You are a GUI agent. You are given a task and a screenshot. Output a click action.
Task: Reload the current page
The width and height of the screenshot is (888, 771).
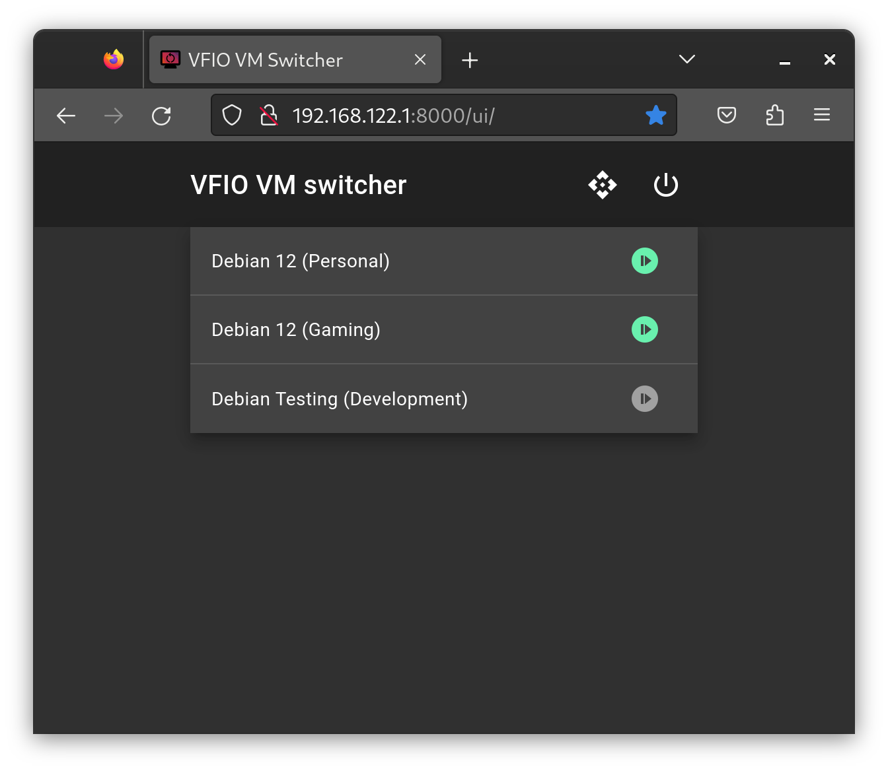(161, 116)
